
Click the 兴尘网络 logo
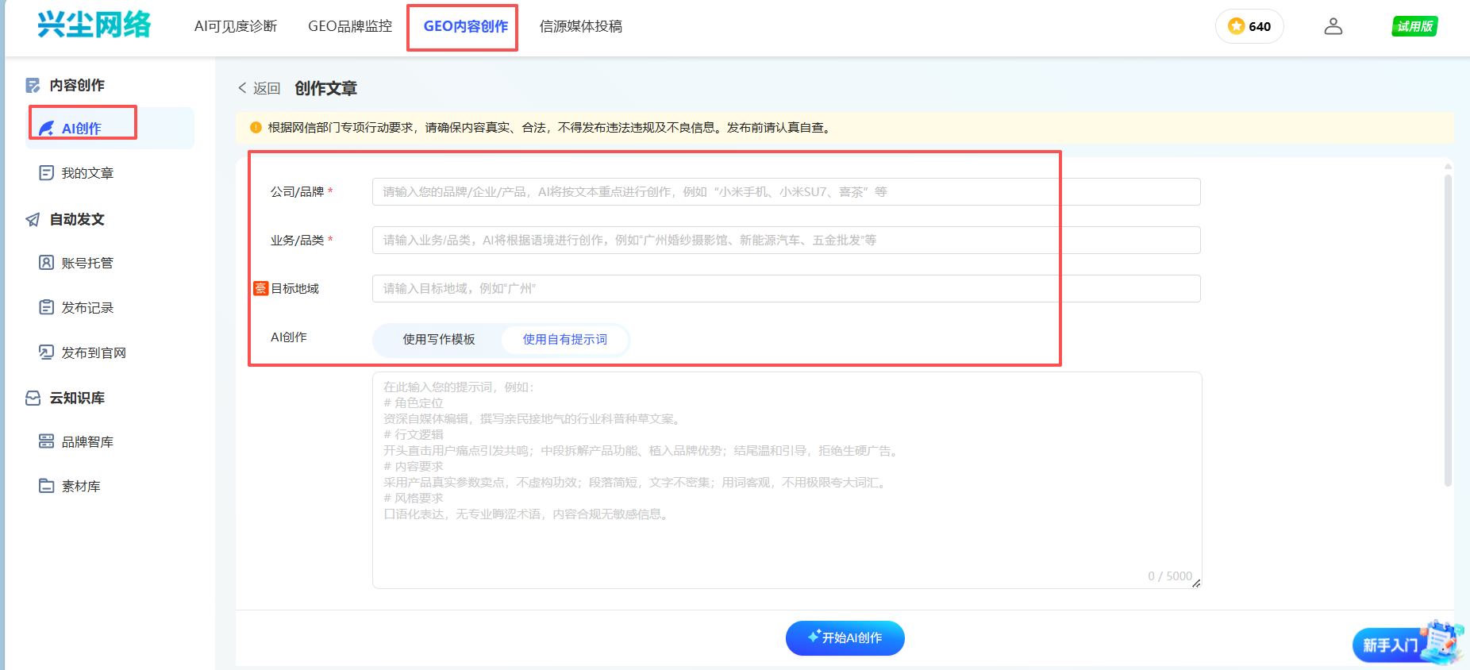(x=94, y=25)
